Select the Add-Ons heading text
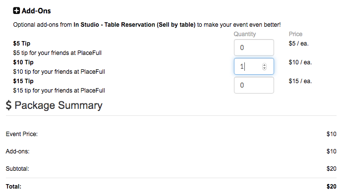Screen dimensions: 340x195 [36, 10]
